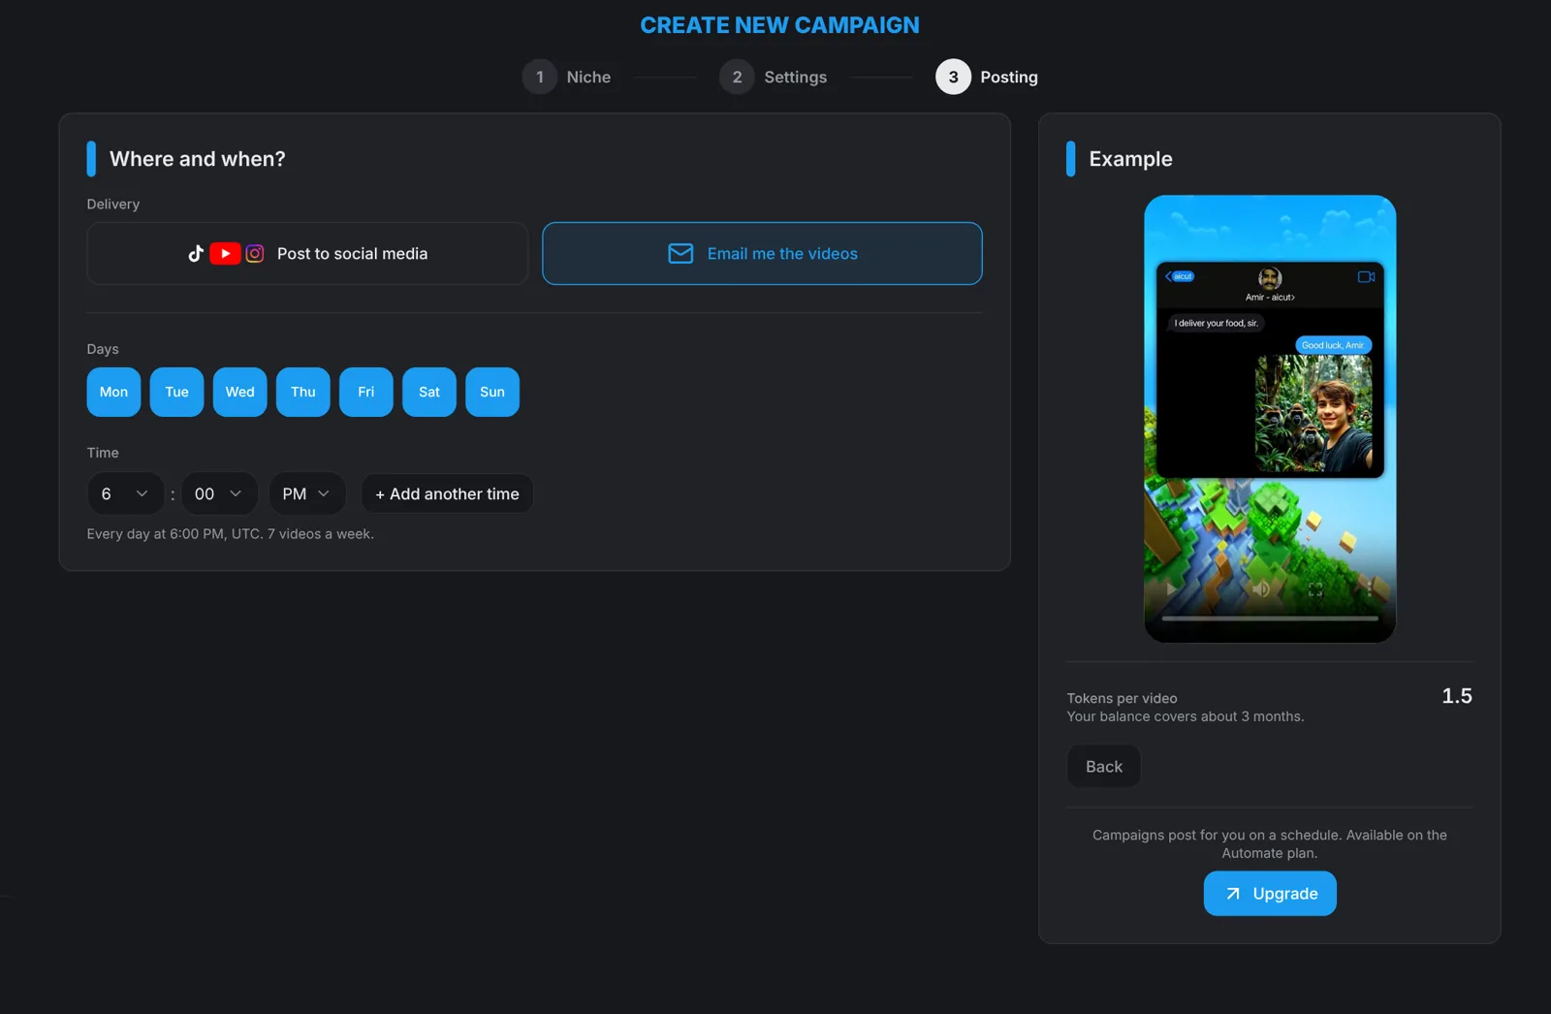
Task: Play the example video preview
Action: [x=1171, y=588]
